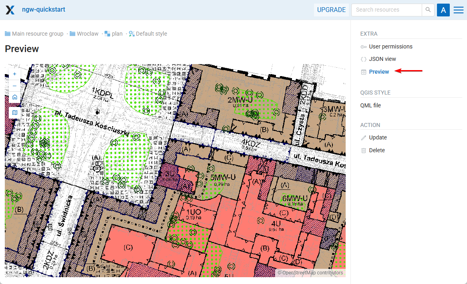
Task: Open the basemap selector map icon
Action: (x=15, y=113)
